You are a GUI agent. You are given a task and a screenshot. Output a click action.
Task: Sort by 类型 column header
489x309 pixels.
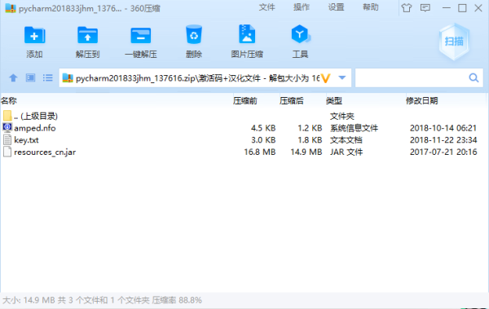point(334,100)
